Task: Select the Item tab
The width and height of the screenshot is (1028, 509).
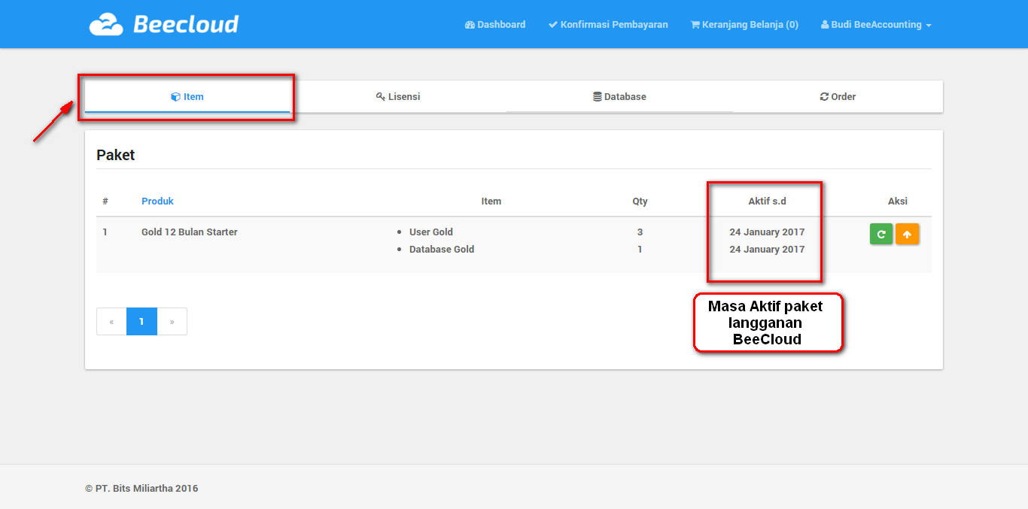Action: [187, 97]
